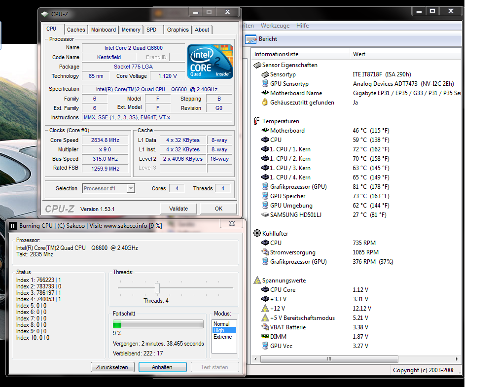Select the Graphics tab
This screenshot has height=387, width=497.
[178, 30]
